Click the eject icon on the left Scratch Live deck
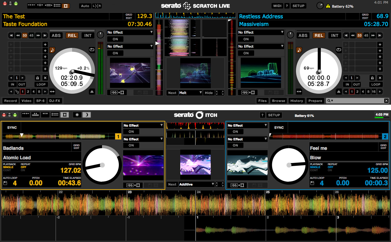Viewport: 391px width, 242px height. coord(92,92)
